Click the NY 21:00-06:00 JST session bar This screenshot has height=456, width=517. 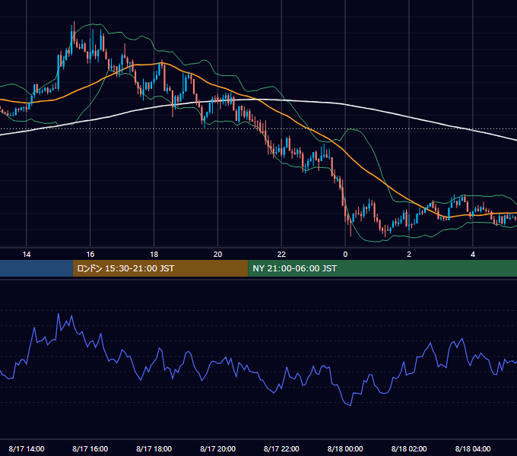(382, 268)
